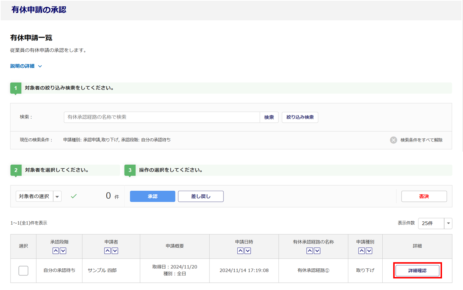Click the 差し戻し button
This screenshot has width=463, height=290.
click(200, 196)
